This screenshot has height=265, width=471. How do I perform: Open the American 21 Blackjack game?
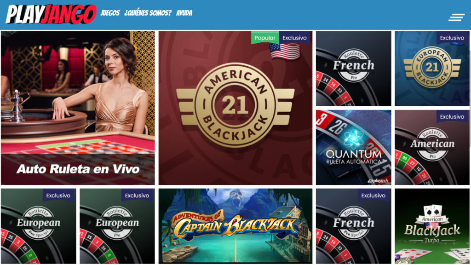(x=235, y=108)
